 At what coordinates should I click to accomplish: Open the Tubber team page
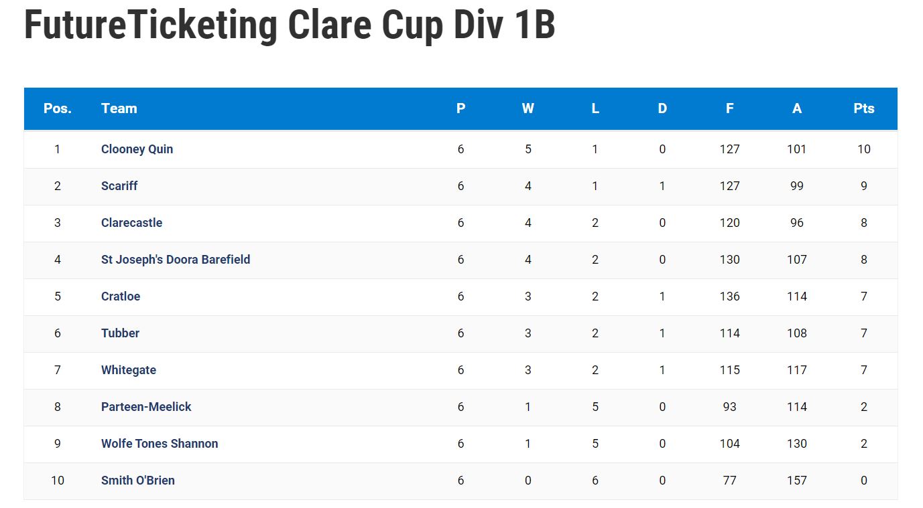tap(120, 333)
